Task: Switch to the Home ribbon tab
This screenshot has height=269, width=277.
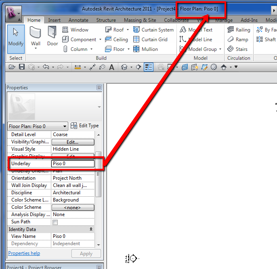Action: 34,20
